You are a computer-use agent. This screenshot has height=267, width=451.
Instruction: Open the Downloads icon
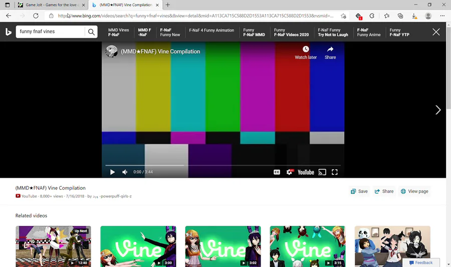[x=414, y=16]
